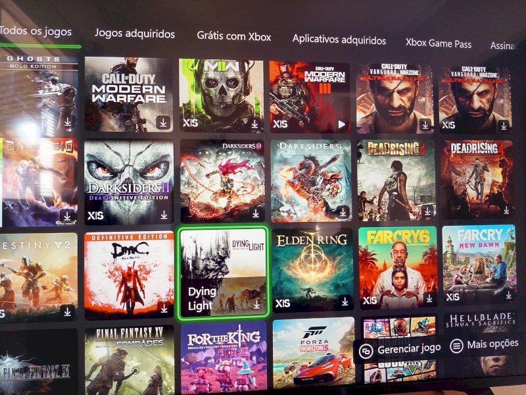Click X|S badge on Far Cry New Dawn
Viewport: 526px width, 395px height.
452,297
